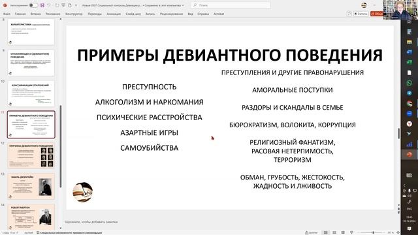The width and height of the screenshot is (418, 235).
Task: Switch to Normal view icon in status bar
Action: pyautogui.click(x=325, y=232)
